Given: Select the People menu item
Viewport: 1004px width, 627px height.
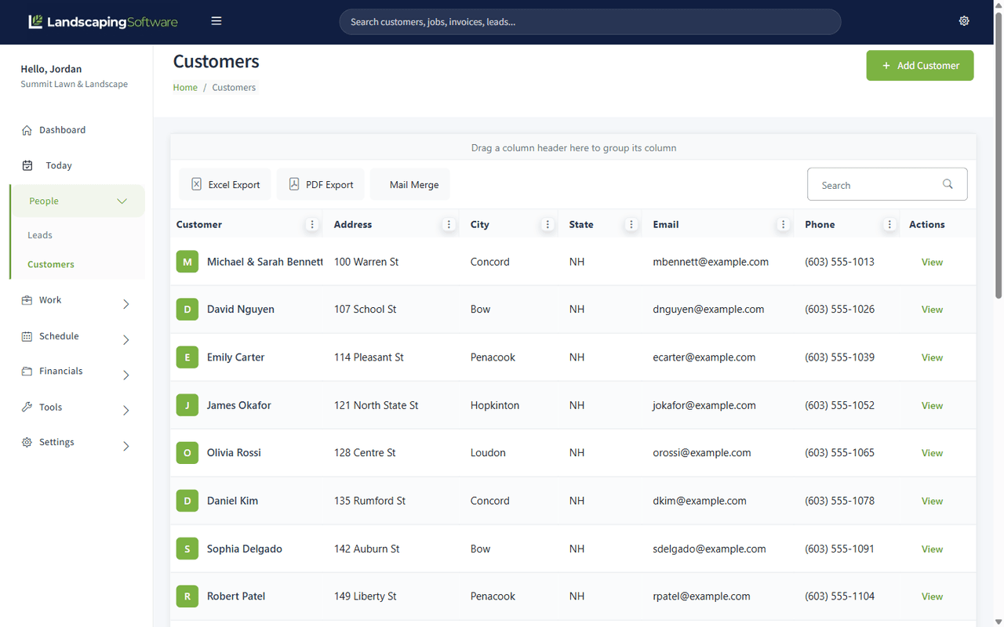Looking at the screenshot, I should tap(77, 201).
